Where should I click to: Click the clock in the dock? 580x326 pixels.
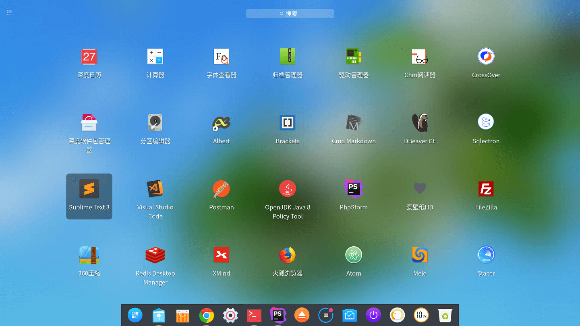421,315
